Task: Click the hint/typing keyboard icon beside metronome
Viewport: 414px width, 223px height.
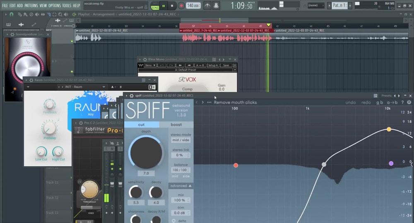Action: click(x=216, y=5)
